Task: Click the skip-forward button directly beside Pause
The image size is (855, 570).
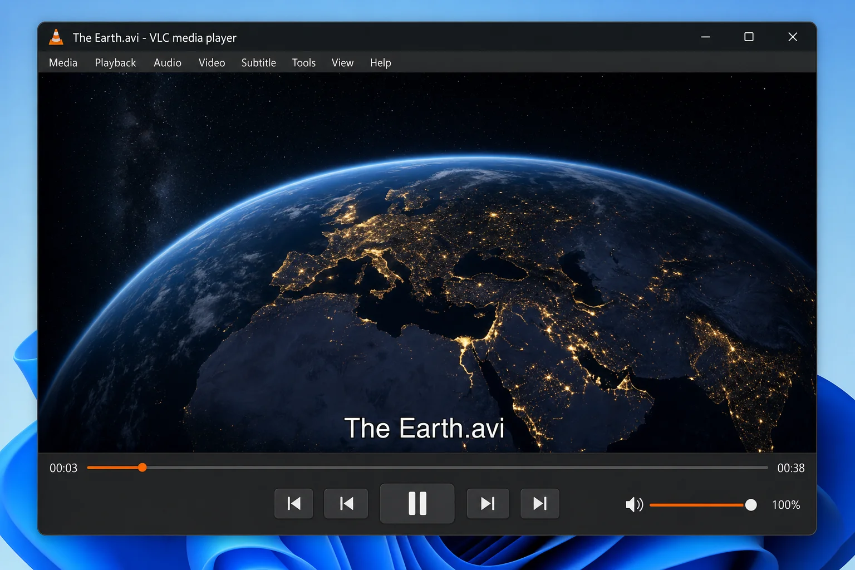Action: [488, 504]
